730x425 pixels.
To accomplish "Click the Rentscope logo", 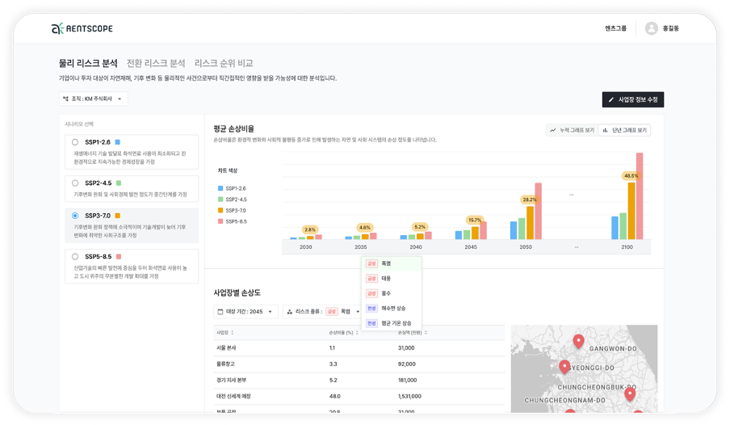I will click(82, 28).
